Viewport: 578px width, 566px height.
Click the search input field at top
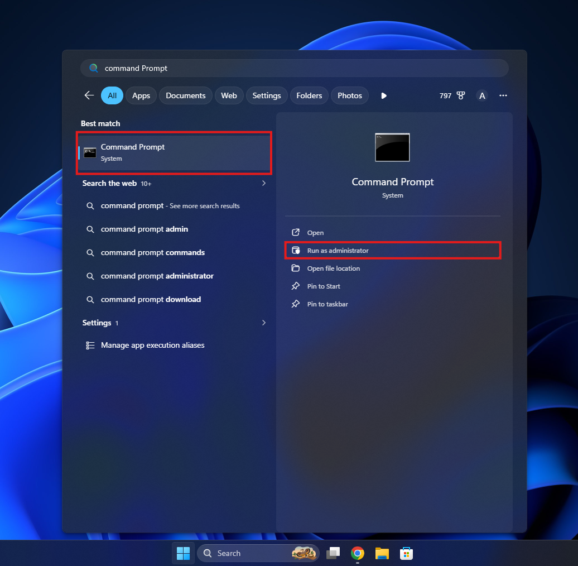coord(294,68)
